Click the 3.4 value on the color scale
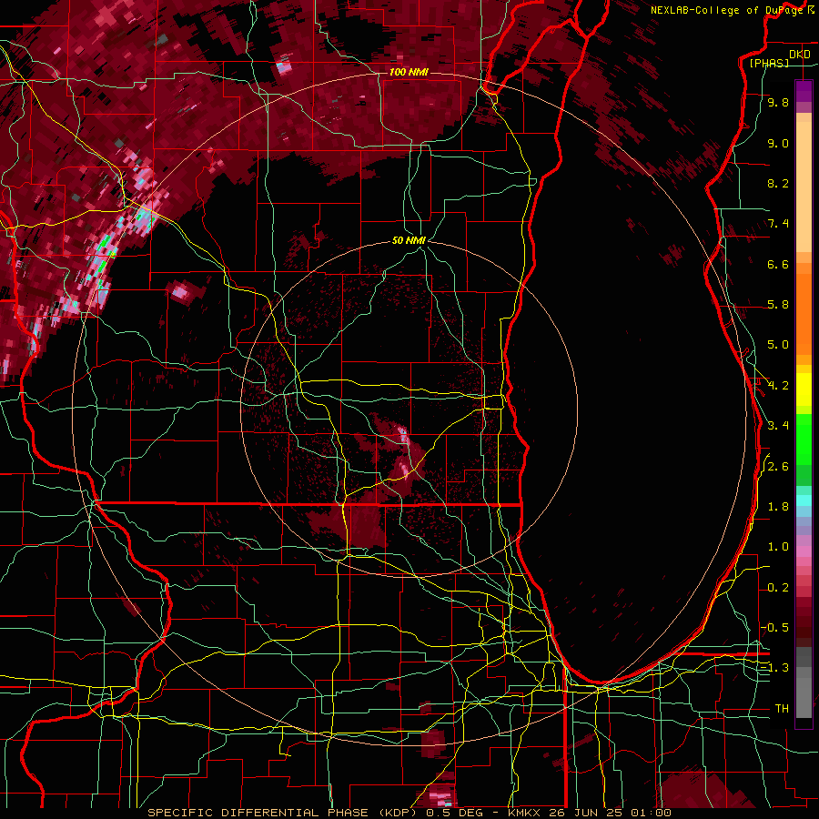 778,426
